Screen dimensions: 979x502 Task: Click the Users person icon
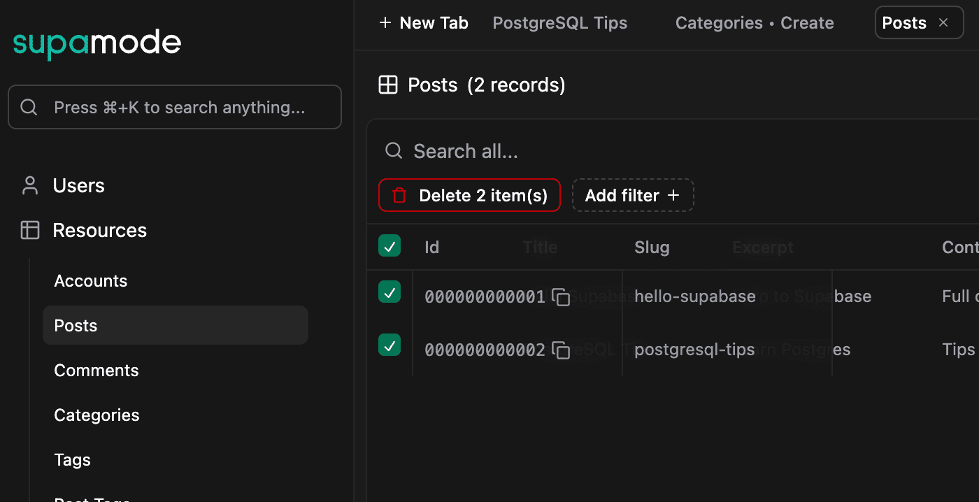coord(30,185)
